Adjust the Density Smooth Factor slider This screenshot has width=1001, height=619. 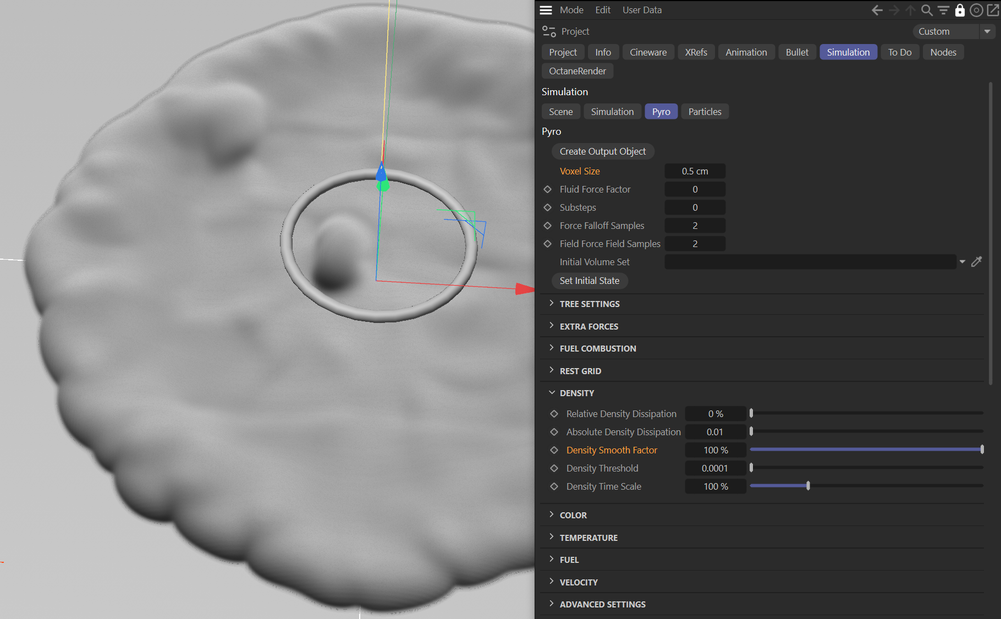point(866,450)
